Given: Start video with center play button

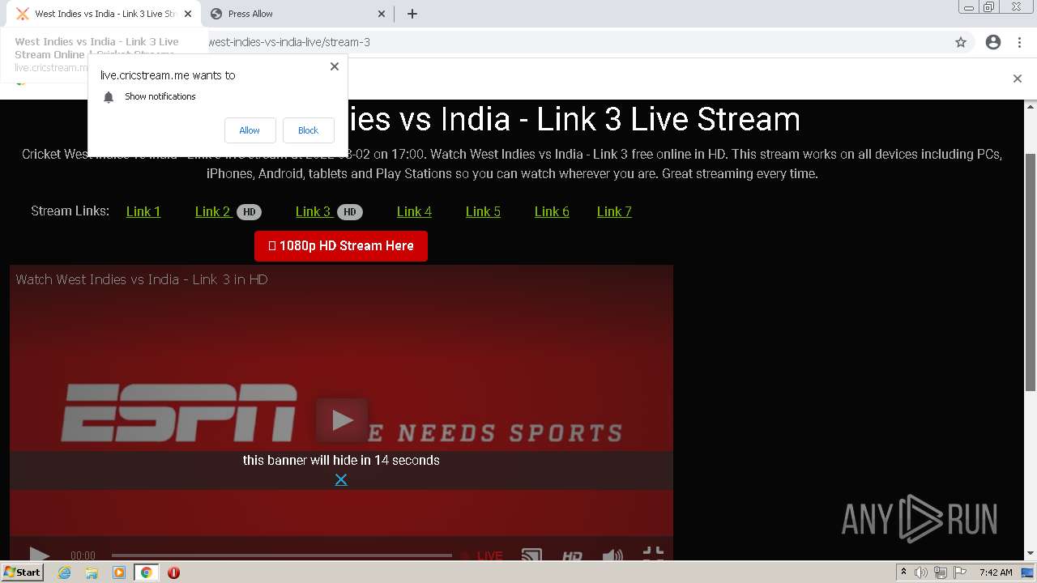Looking at the screenshot, I should point(342,420).
